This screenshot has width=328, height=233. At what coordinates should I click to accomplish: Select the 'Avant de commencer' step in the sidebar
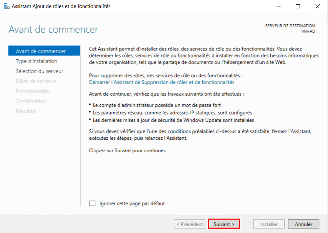click(41, 51)
